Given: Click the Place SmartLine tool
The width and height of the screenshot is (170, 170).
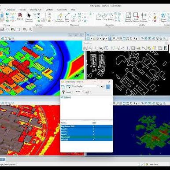Looking at the screenshot, I should (59, 17).
